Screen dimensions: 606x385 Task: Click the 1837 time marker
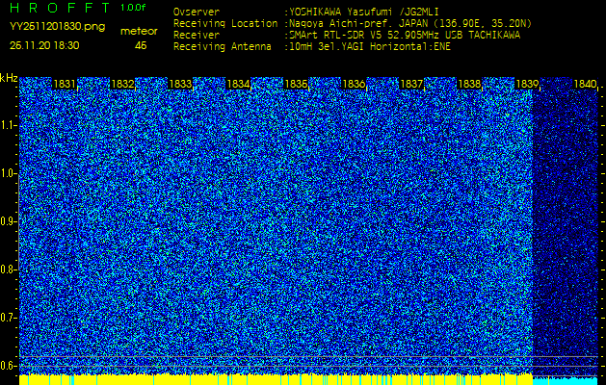point(411,84)
